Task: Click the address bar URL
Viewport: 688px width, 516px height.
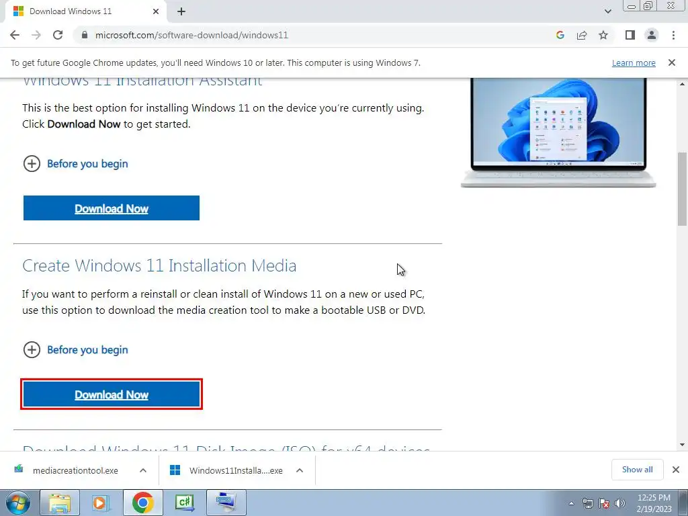Action: [x=191, y=35]
